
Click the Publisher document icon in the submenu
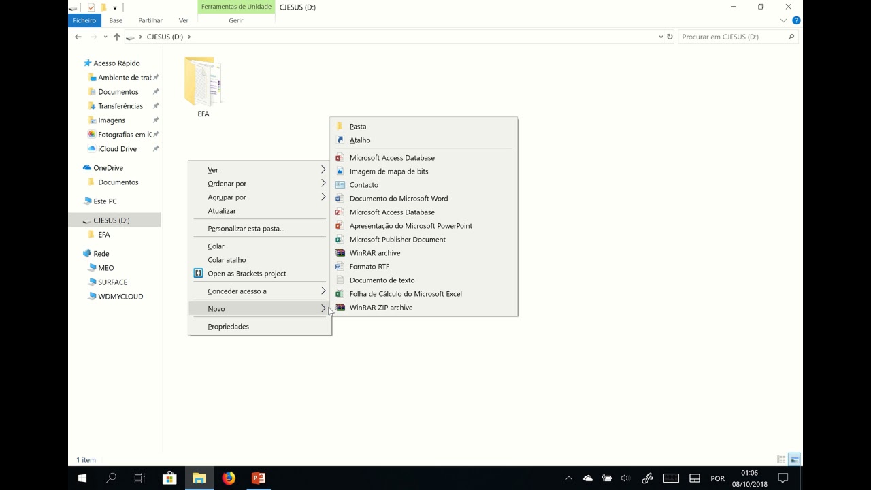340,240
